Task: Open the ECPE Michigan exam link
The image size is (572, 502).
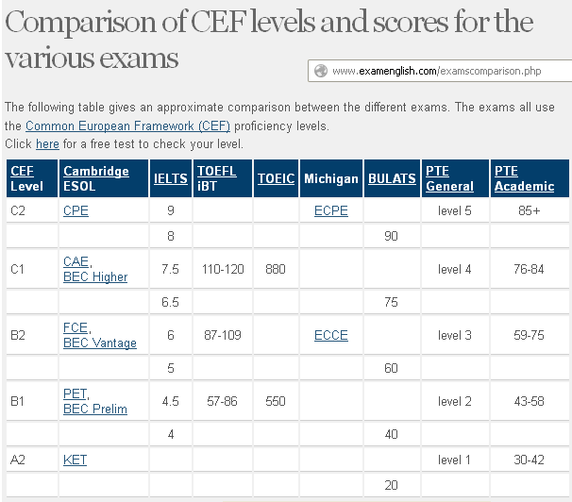Action: pyautogui.click(x=330, y=210)
